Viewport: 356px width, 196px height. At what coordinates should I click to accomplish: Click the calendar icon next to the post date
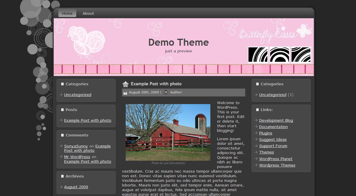point(125,93)
